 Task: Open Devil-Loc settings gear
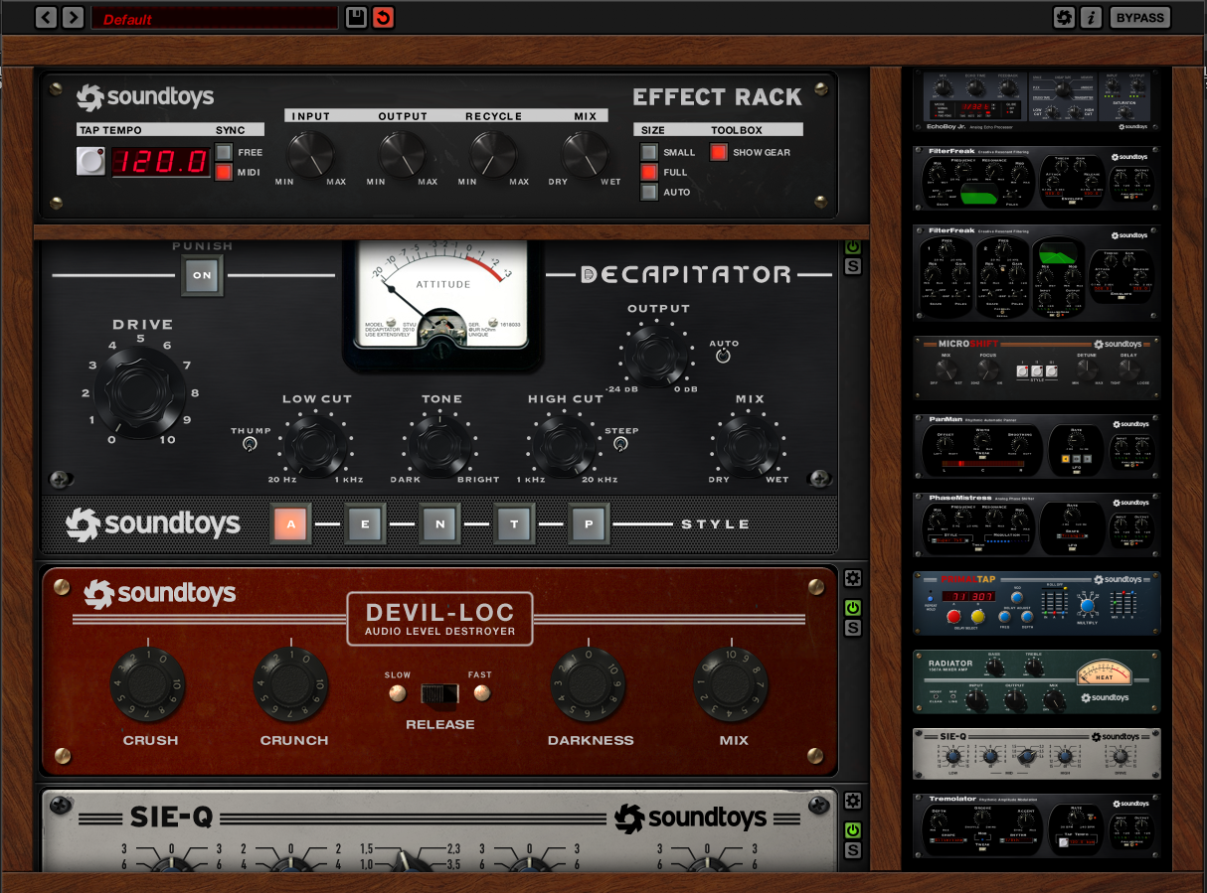pyautogui.click(x=853, y=578)
